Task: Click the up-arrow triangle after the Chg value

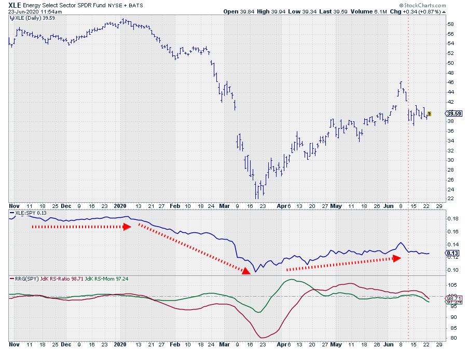Action: click(x=444, y=12)
